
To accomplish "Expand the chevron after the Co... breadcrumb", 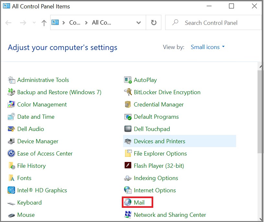I will [x=86, y=23].
